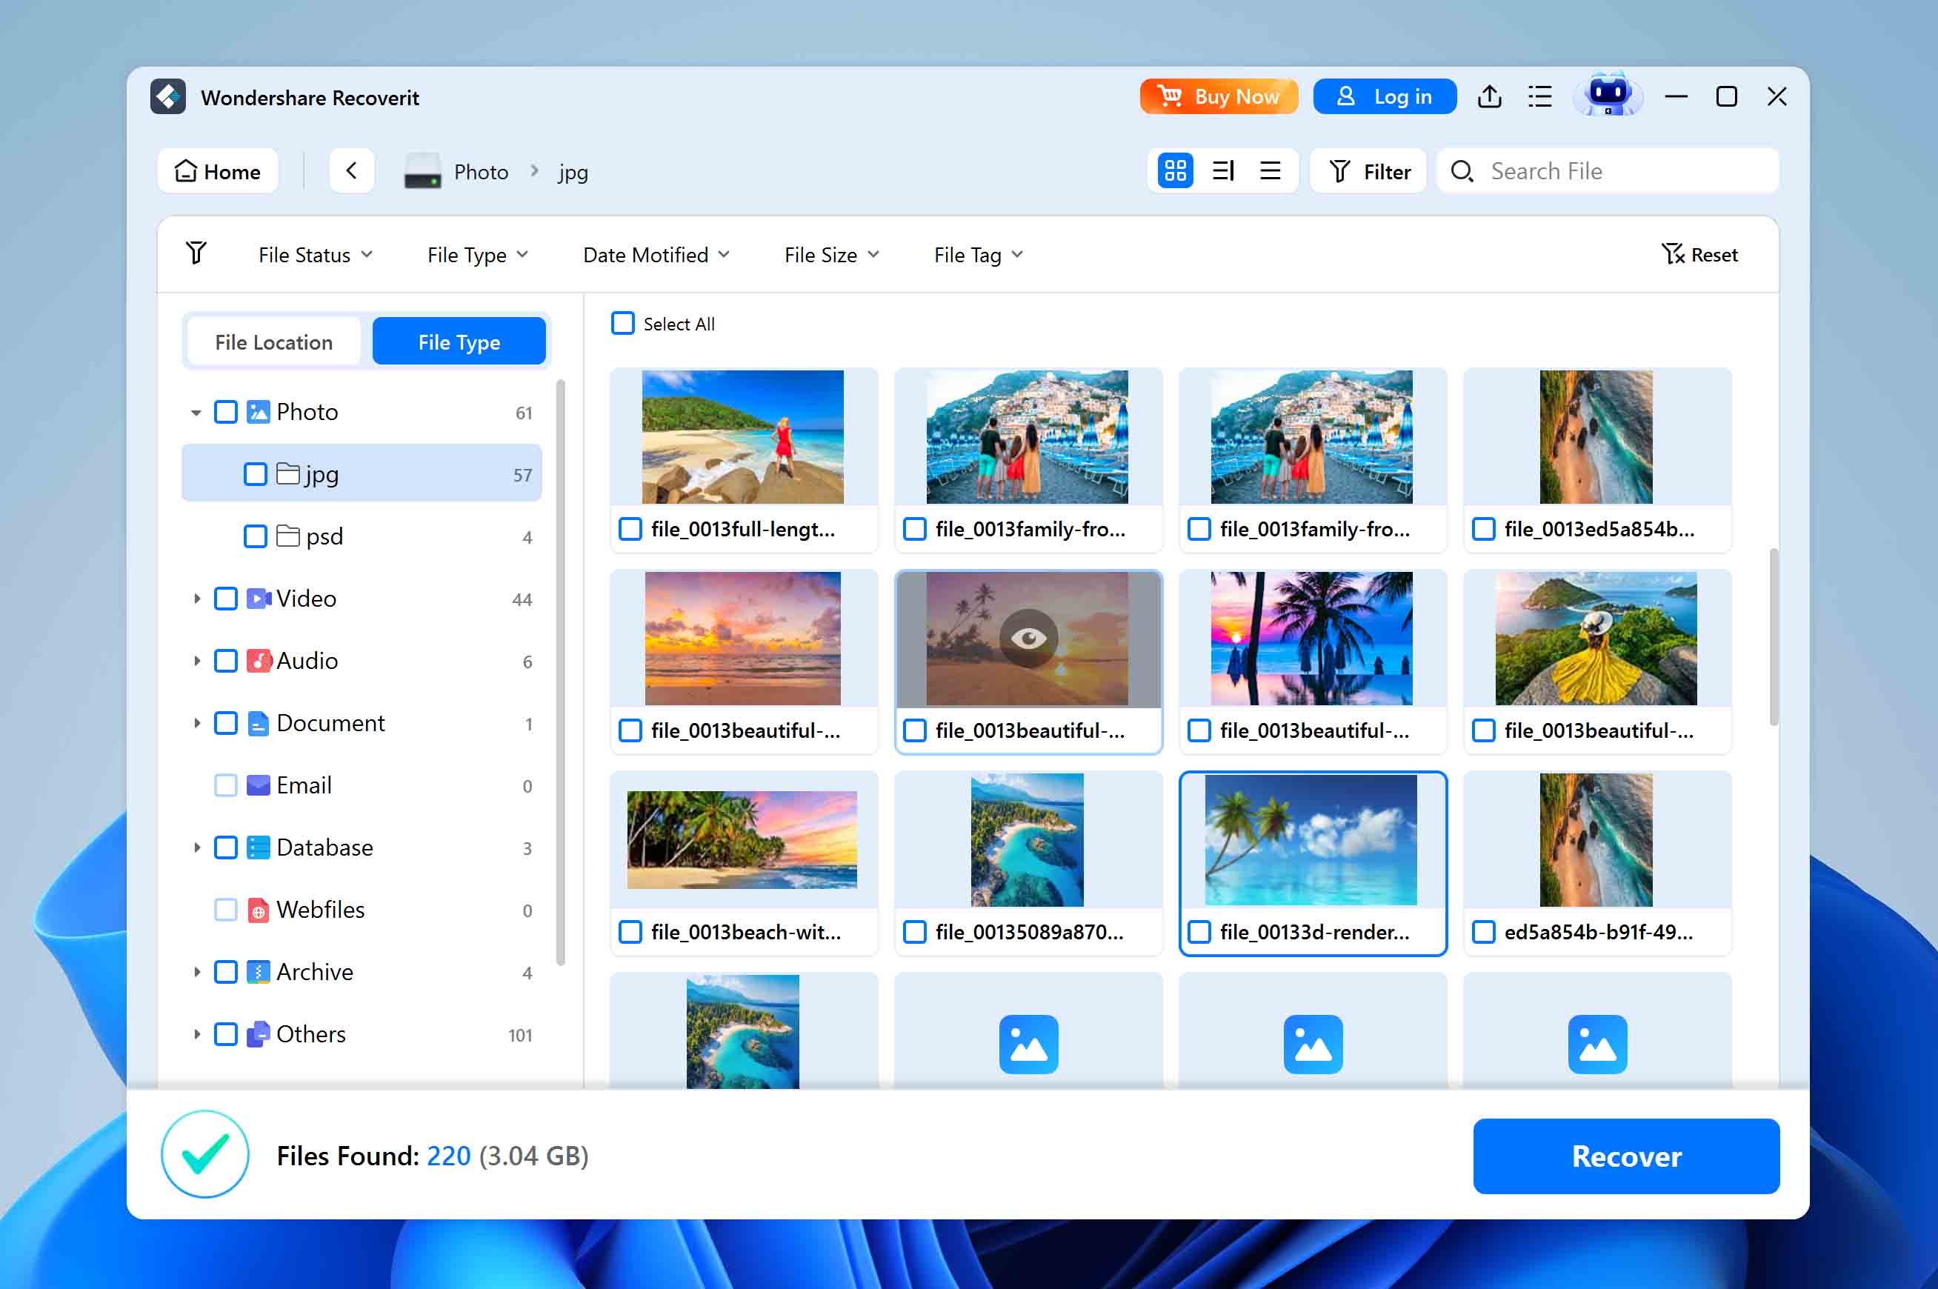
Task: Click the file grid vertical scrollbar
Action: coord(1774,637)
